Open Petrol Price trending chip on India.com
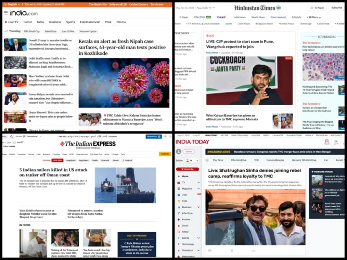This screenshot has height=260, width=347. pos(51,32)
